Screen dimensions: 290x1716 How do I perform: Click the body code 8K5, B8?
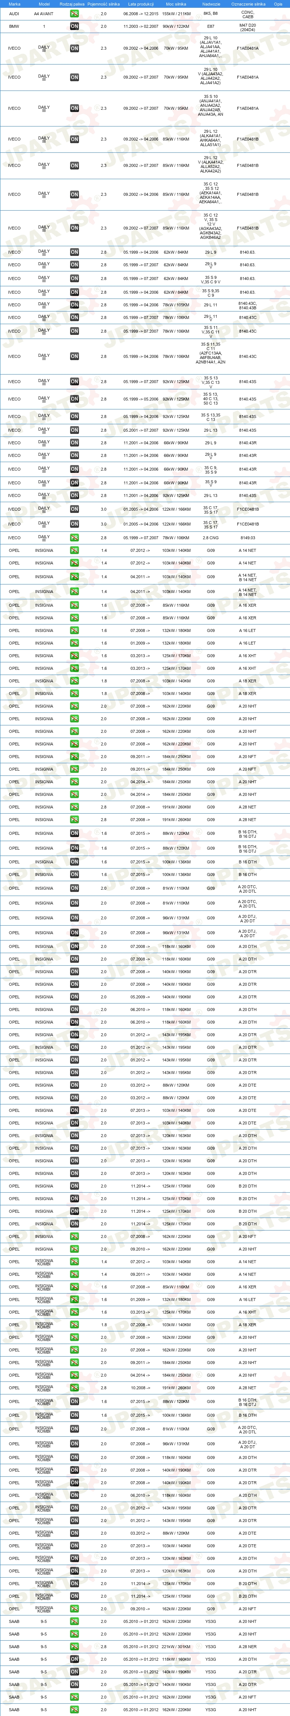coord(211,13)
